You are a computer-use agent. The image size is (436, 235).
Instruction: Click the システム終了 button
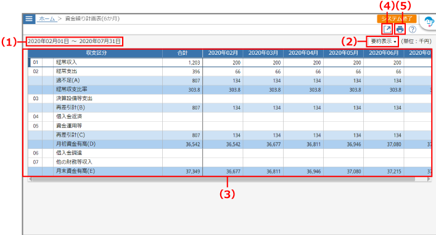pyautogui.click(x=397, y=18)
